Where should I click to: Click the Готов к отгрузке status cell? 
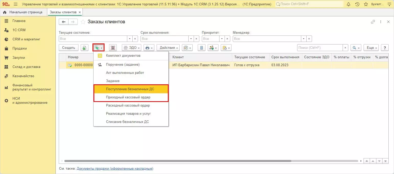(x=251, y=65)
